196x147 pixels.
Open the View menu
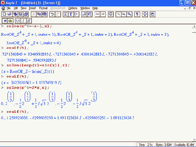pos(24,8)
